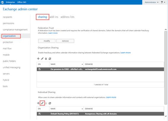168x121 pixels.
Task: Open Learn more link under Organization Sharing
Action: point(125,53)
